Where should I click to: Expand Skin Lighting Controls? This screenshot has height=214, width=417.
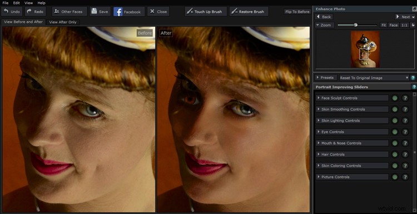click(352, 121)
